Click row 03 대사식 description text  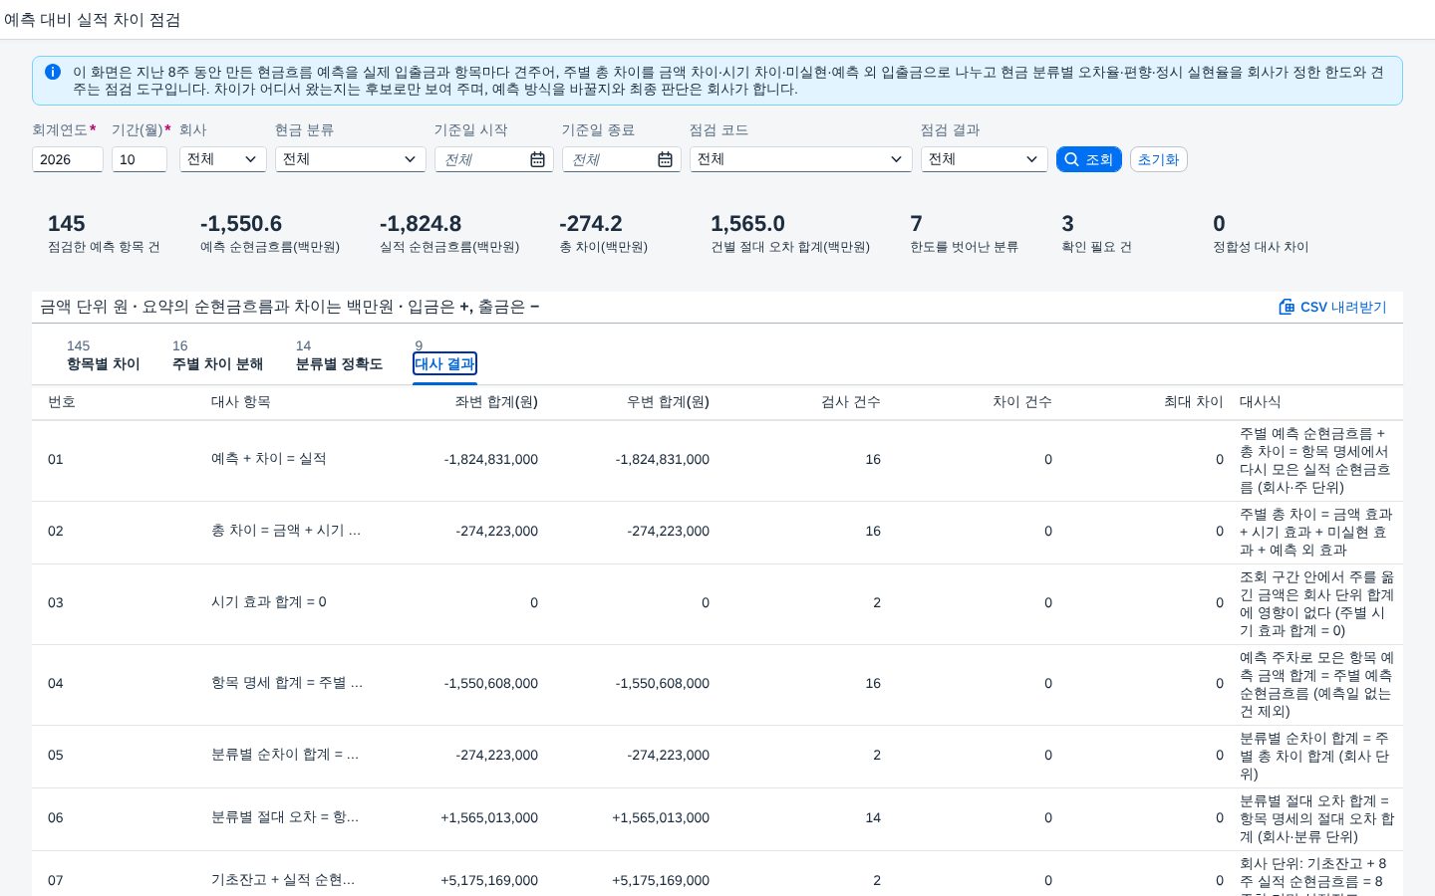click(x=1316, y=603)
